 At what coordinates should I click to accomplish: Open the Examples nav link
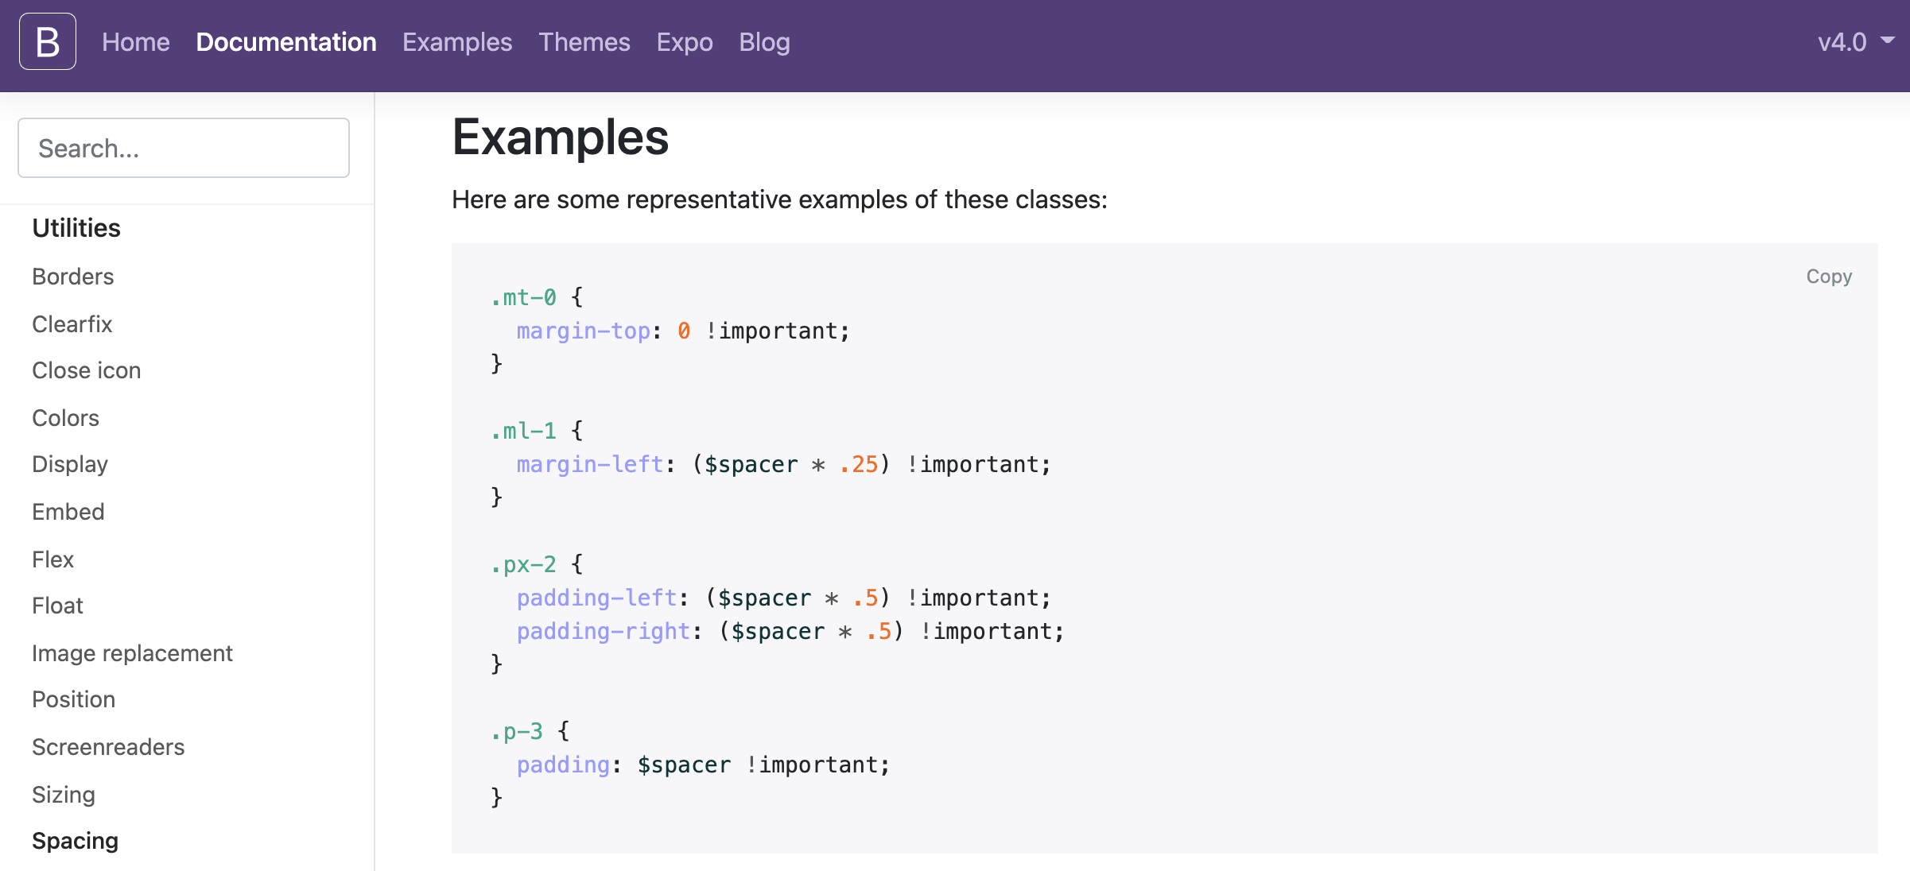457,42
